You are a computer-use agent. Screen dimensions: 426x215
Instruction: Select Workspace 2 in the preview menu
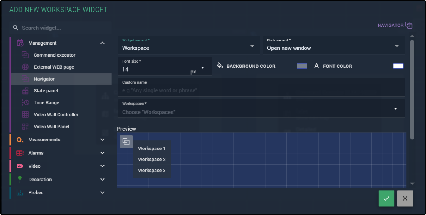point(152,159)
